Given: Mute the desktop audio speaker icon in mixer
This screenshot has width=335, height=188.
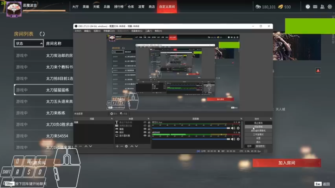Looking at the screenshot, I should click(x=233, y=139).
